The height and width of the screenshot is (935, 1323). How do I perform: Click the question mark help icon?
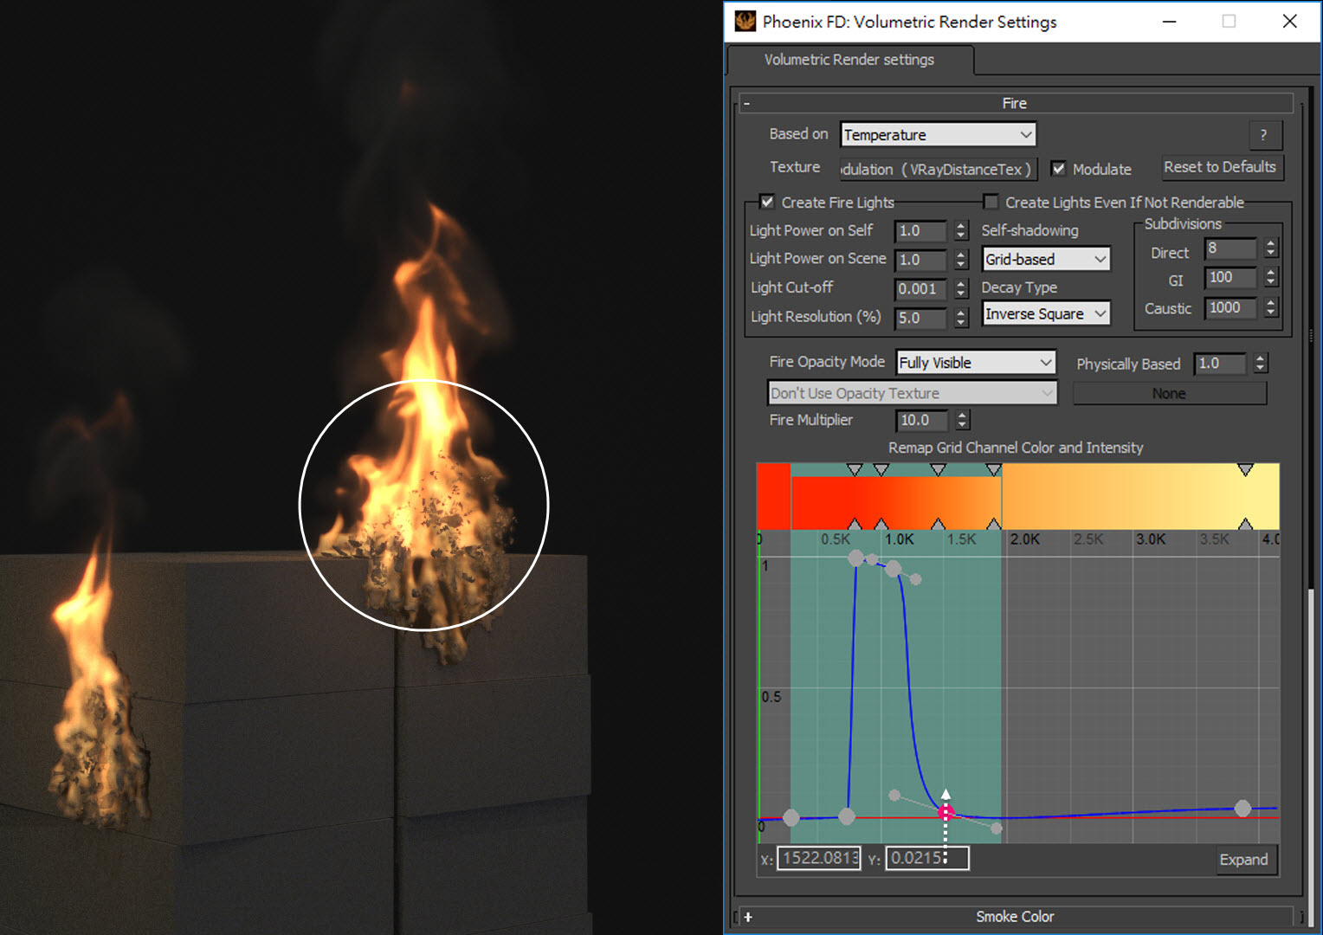1265,135
